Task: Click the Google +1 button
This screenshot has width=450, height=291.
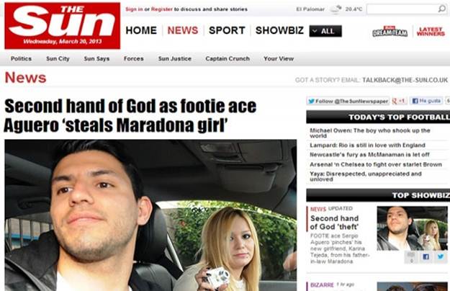Action: click(x=399, y=101)
